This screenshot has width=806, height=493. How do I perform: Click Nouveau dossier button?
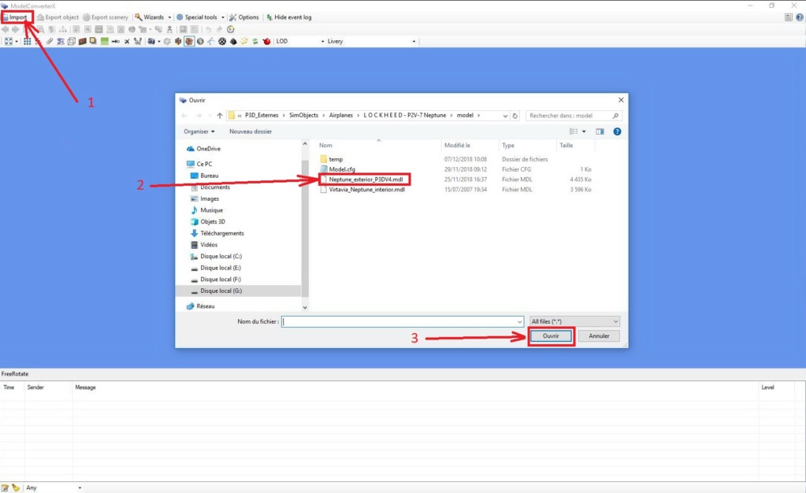251,131
